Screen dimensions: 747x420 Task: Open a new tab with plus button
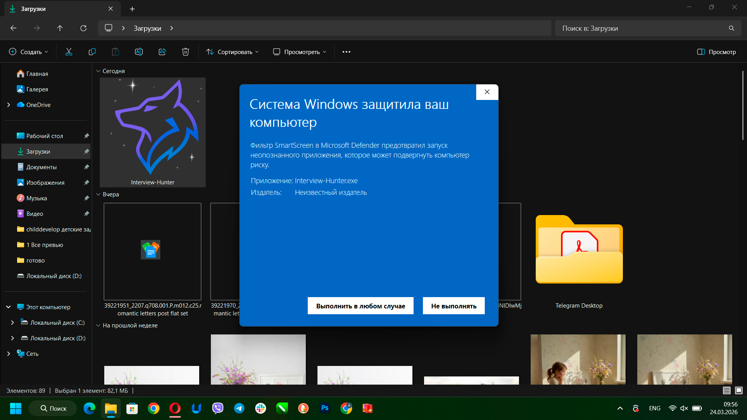pos(132,9)
